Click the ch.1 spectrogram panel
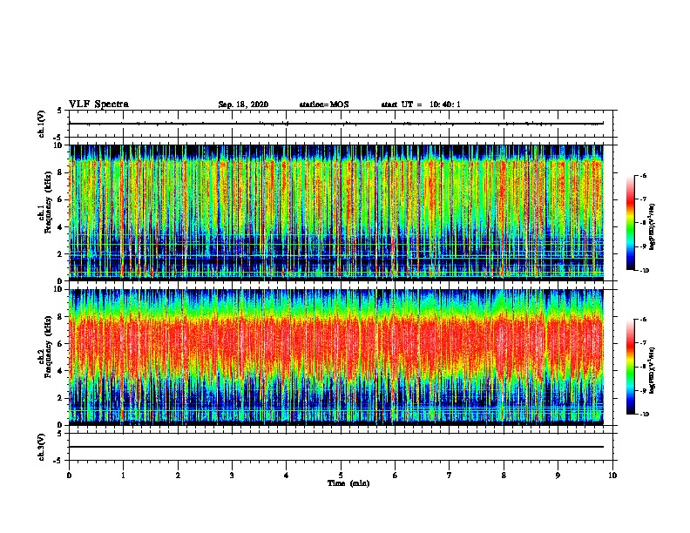 coord(336,213)
